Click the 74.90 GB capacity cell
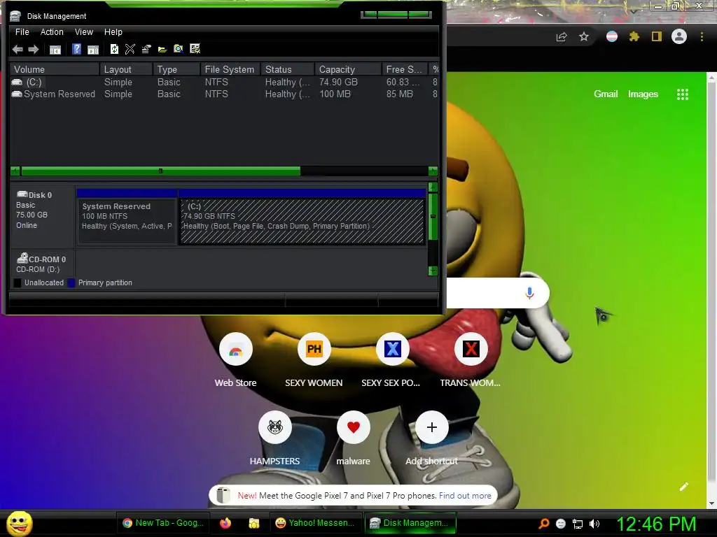717x537 pixels. click(x=338, y=83)
